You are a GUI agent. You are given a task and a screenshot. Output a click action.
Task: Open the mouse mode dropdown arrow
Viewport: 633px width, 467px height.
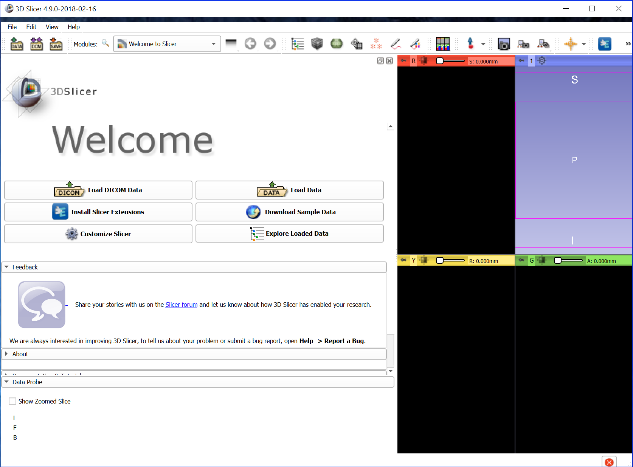(483, 44)
